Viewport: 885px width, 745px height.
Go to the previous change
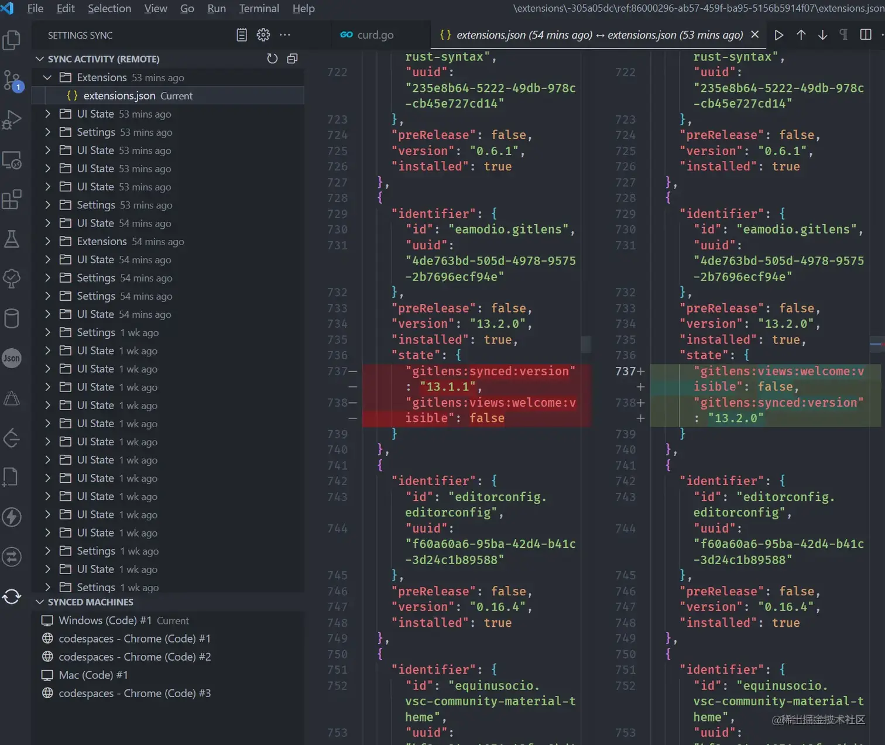point(801,35)
